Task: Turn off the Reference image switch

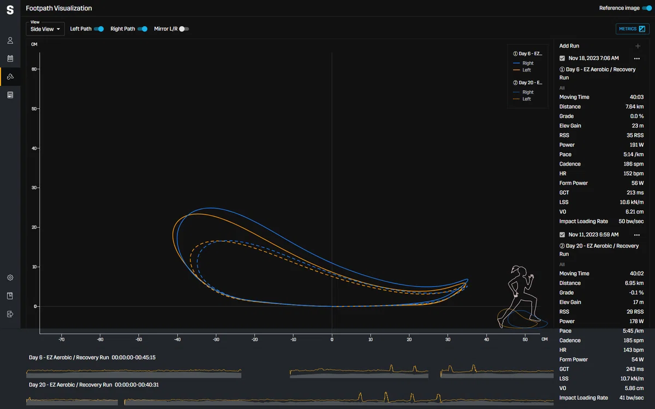Action: 647,8
